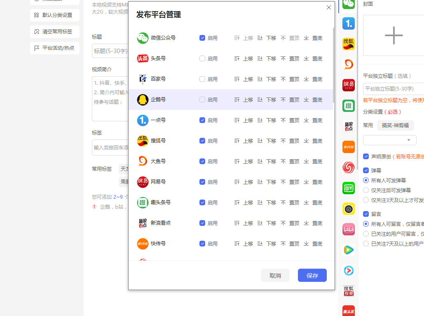Select the Youku icon in the platform sidebar
424x316 pixels.
(348, 270)
